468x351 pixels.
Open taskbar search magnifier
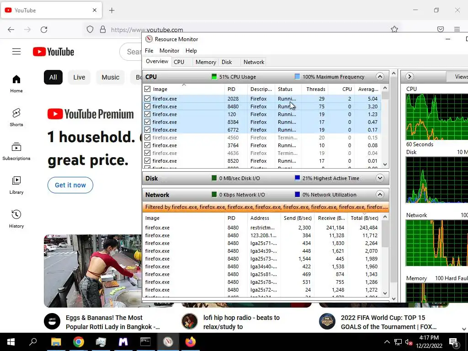pyautogui.click(x=33, y=342)
